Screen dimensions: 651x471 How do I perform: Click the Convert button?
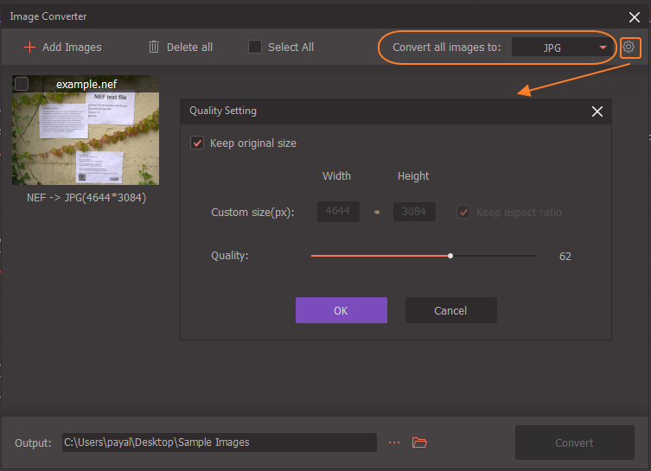(574, 442)
